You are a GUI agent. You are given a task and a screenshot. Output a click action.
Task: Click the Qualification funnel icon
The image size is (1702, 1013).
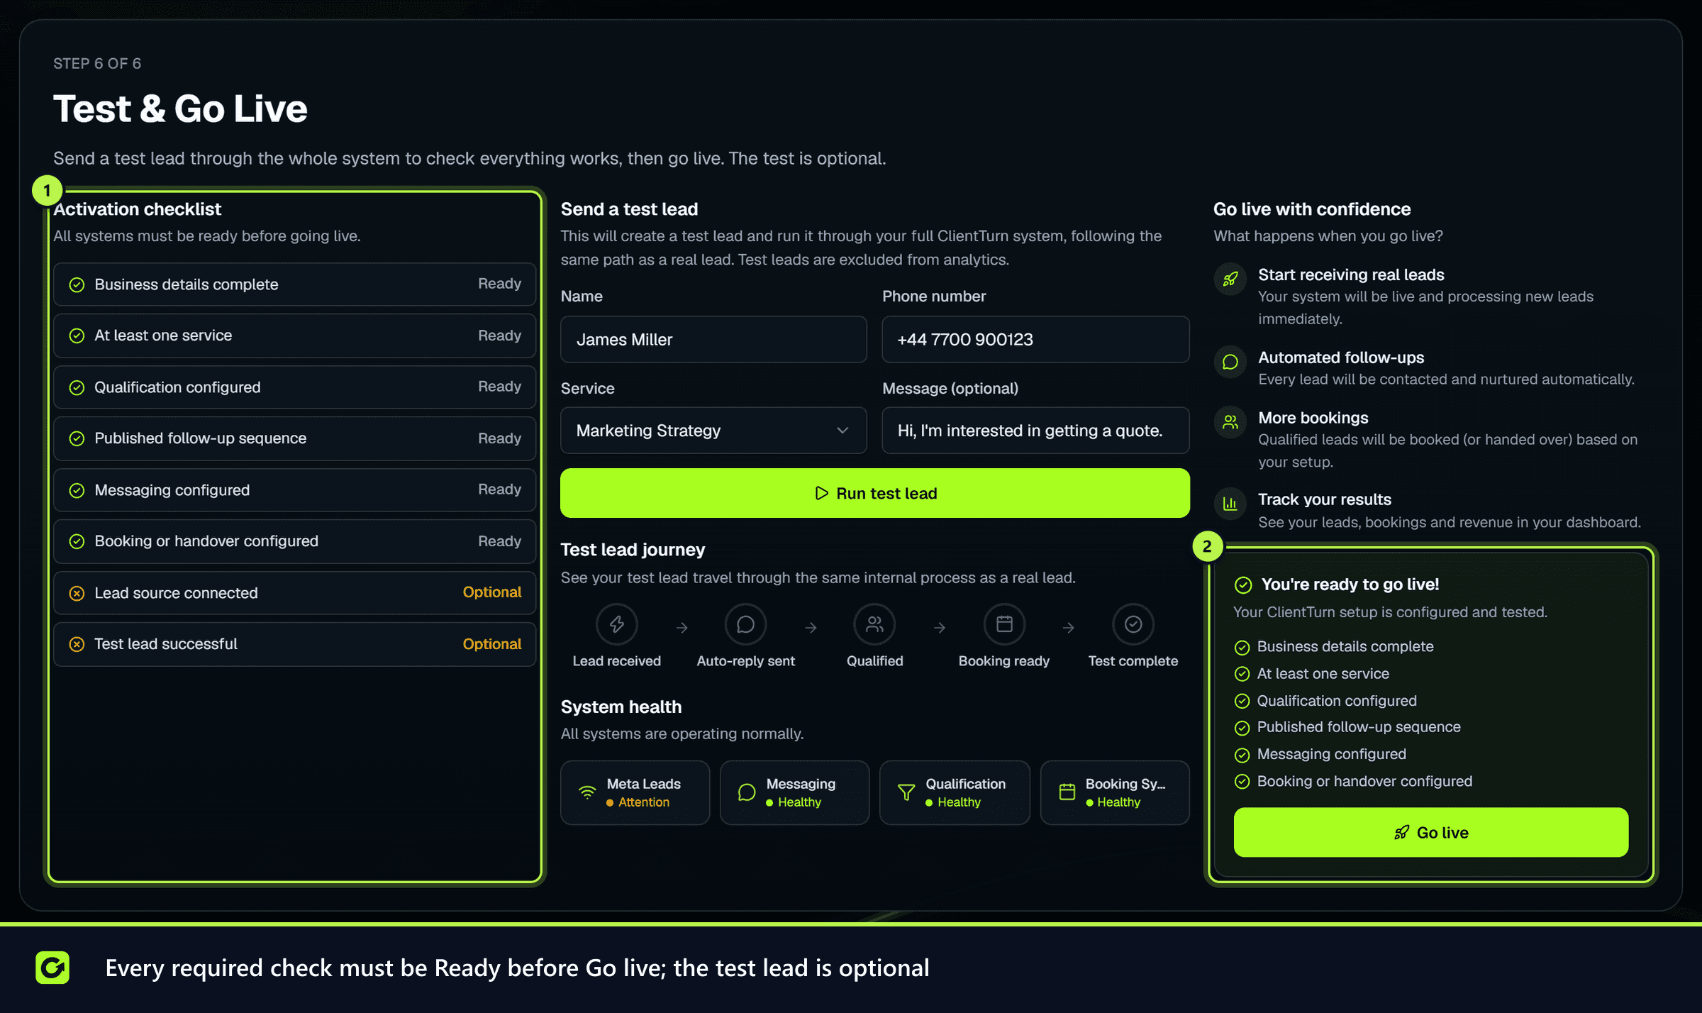(906, 792)
